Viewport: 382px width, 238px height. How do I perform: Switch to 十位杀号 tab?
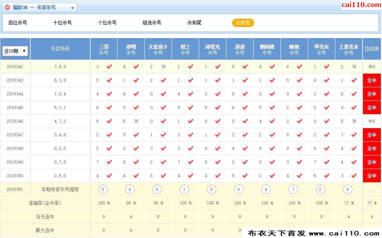[62, 23]
